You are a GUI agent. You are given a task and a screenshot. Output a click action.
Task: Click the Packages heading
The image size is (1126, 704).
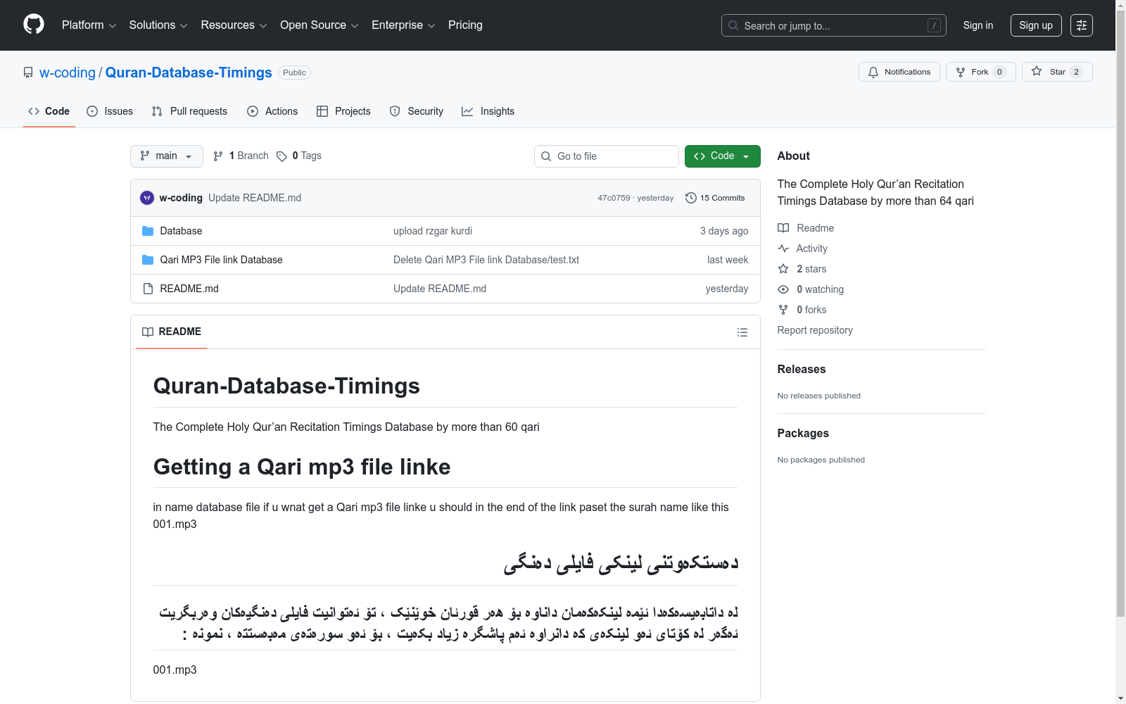pyautogui.click(x=803, y=433)
